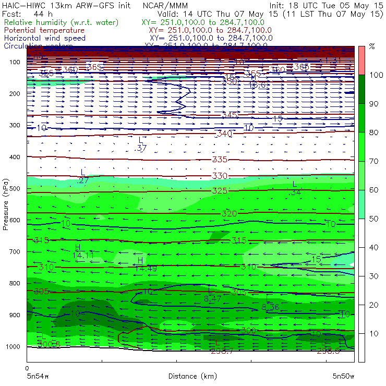Click the '90' label on the colorbar
The width and height of the screenshot is (386, 386).
374,104
